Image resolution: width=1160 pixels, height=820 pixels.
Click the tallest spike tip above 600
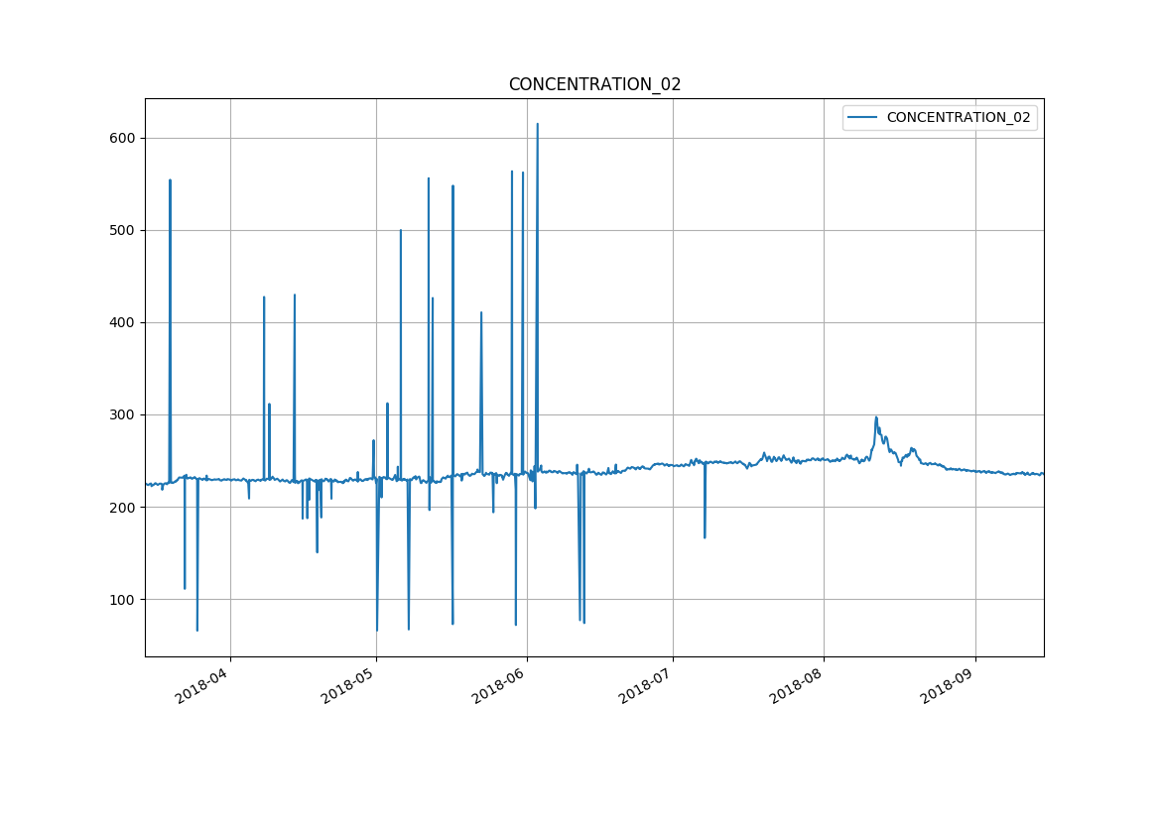[537, 124]
